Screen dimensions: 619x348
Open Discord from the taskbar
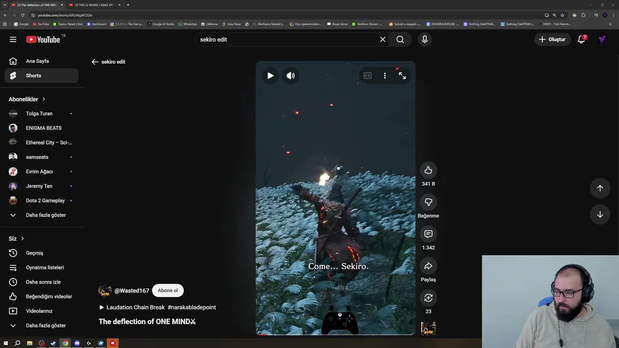point(77,343)
